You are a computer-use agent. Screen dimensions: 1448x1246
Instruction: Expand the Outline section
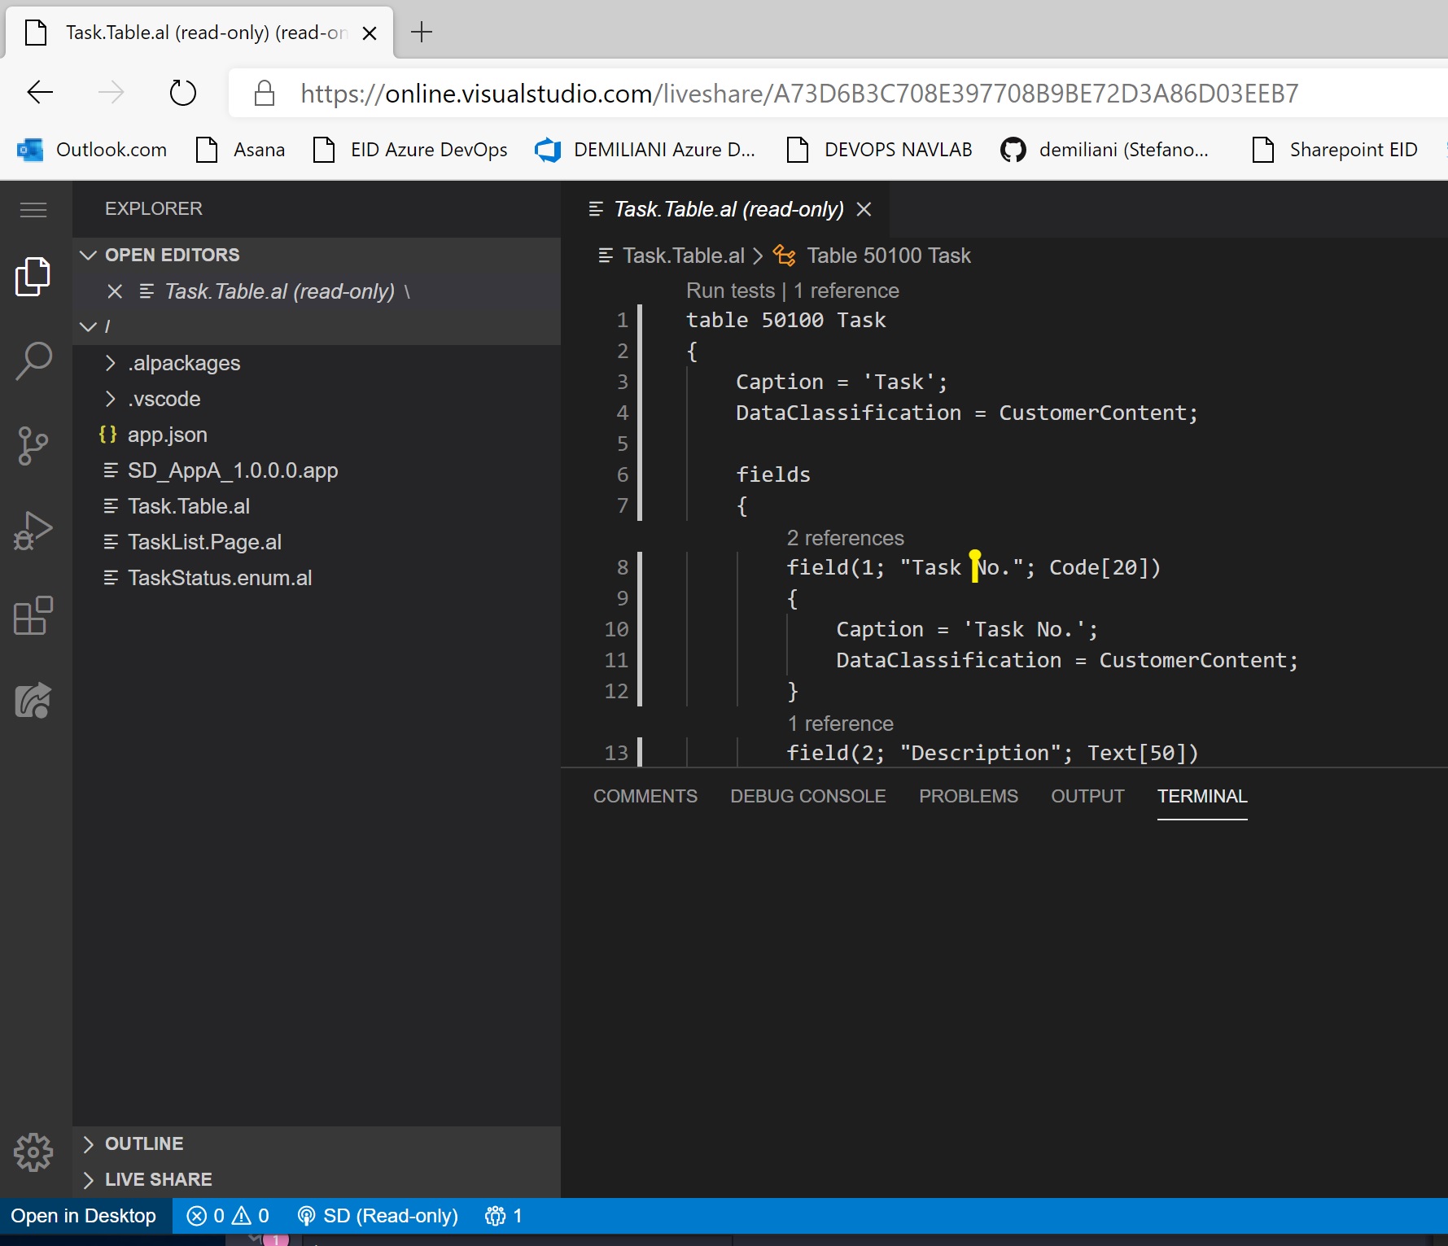tap(144, 1143)
